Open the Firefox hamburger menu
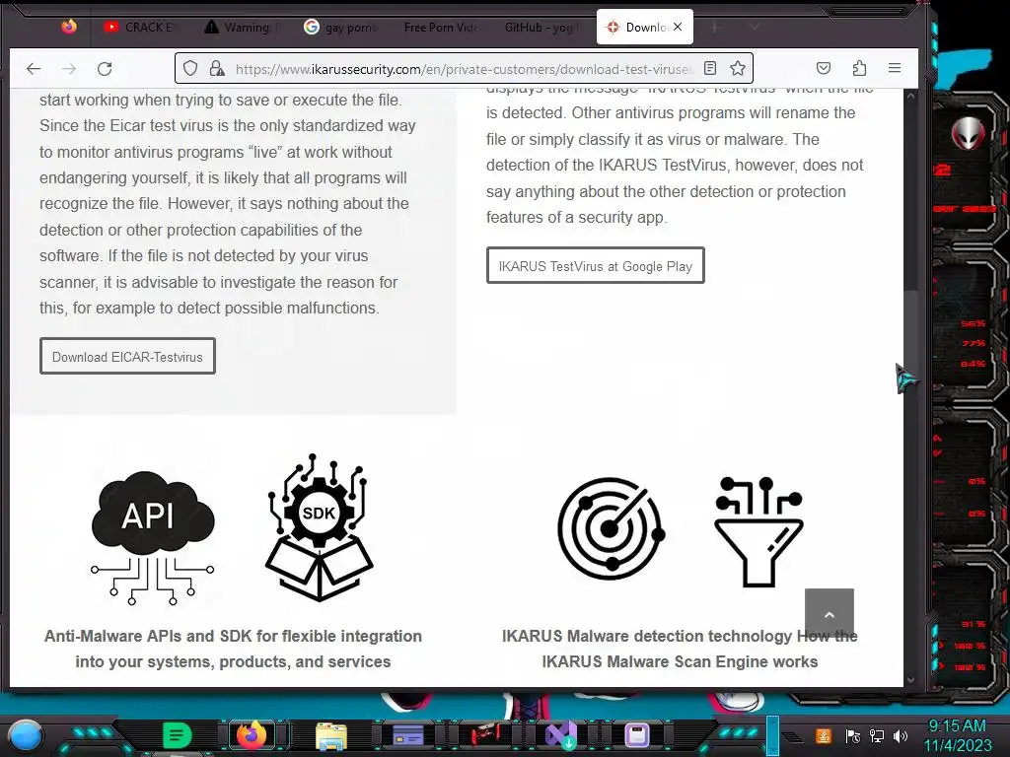This screenshot has height=757, width=1010. (x=894, y=68)
